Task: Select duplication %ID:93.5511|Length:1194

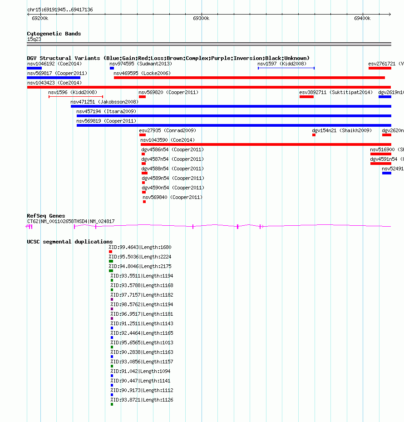Action: 142,276
